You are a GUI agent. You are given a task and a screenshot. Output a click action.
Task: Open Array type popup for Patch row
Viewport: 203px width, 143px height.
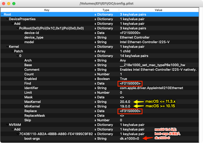[100, 51]
